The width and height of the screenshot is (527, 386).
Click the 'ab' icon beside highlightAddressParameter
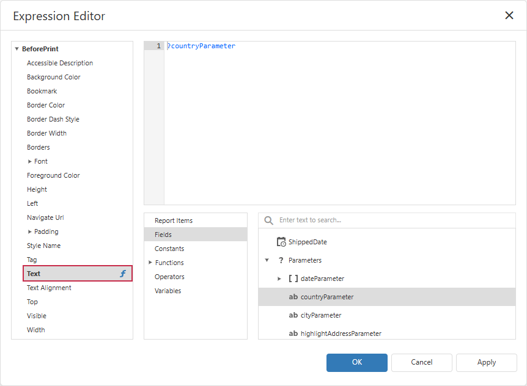[293, 333]
